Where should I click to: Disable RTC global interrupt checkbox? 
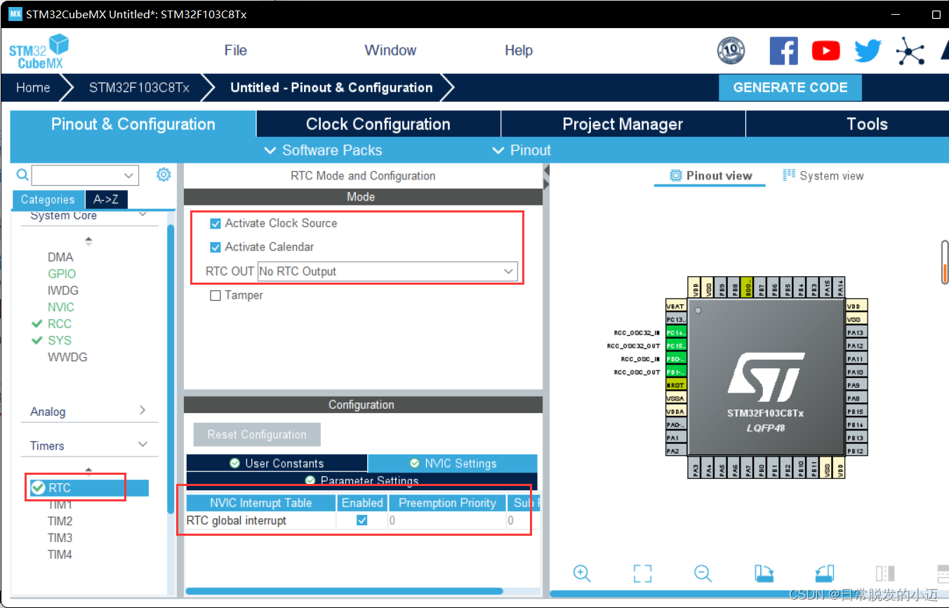coord(362,520)
